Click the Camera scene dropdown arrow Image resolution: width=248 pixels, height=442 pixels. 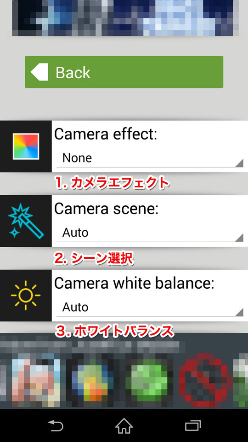point(239,238)
